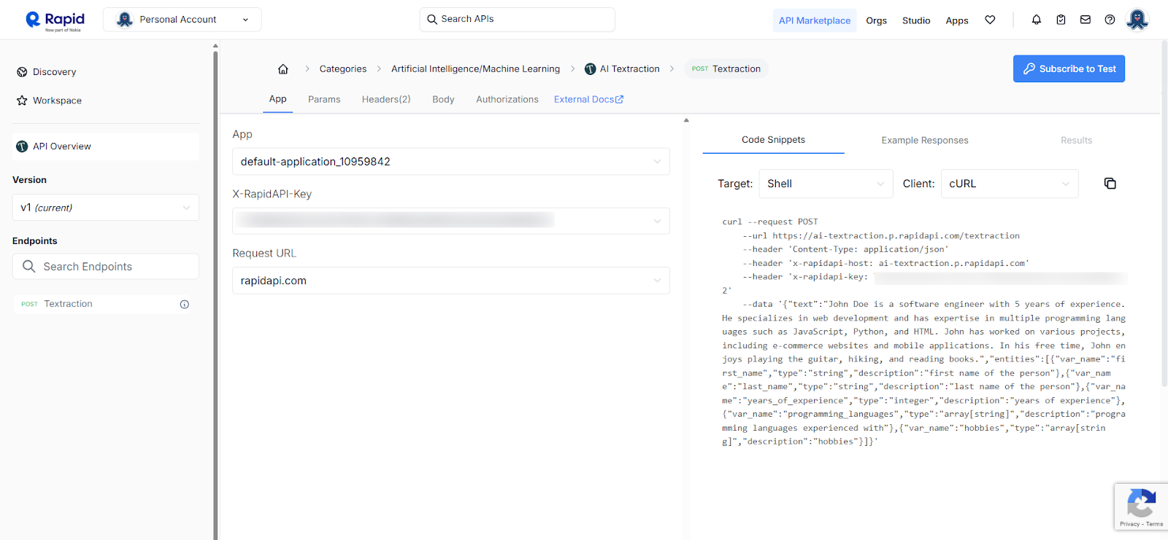Go to API Marketplace
Viewport: 1168px width, 540px height.
click(815, 20)
